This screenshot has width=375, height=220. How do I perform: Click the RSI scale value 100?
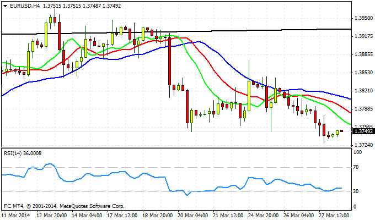point(357,152)
